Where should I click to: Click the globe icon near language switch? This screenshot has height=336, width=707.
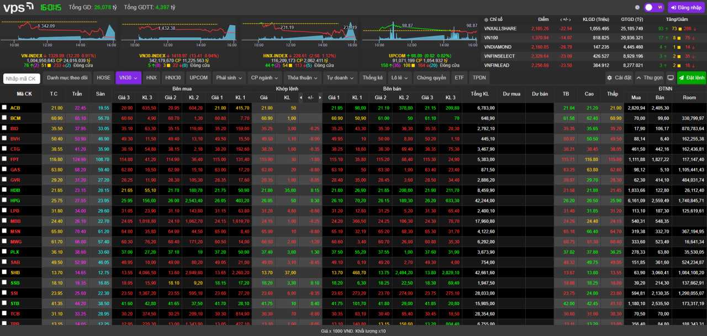637,8
